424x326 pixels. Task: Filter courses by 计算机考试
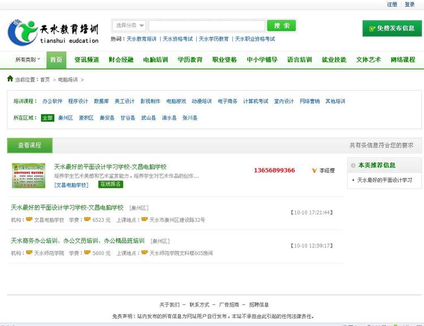click(256, 101)
